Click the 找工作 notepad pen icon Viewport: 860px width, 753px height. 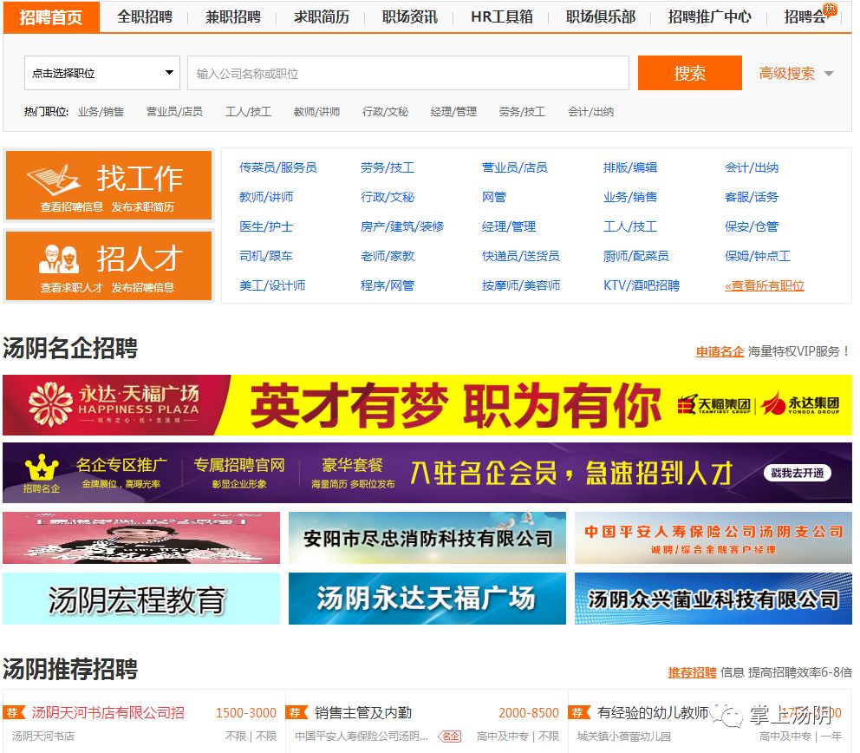(54, 179)
